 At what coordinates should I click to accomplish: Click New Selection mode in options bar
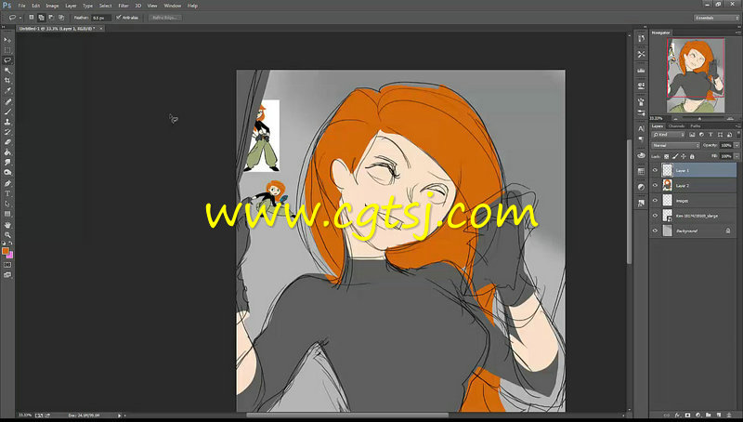32,18
